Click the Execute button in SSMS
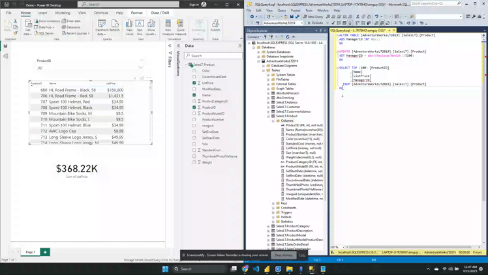The height and width of the screenshot is (275, 488). pos(316,23)
